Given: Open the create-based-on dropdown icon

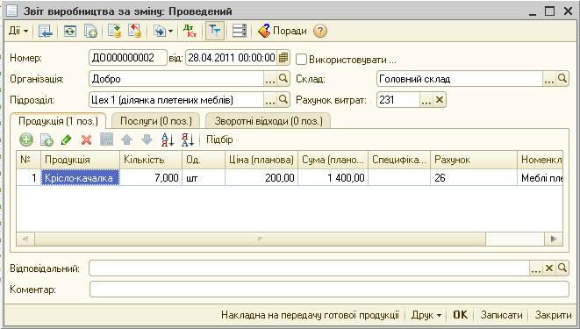Looking at the screenshot, I should tap(163, 31).
